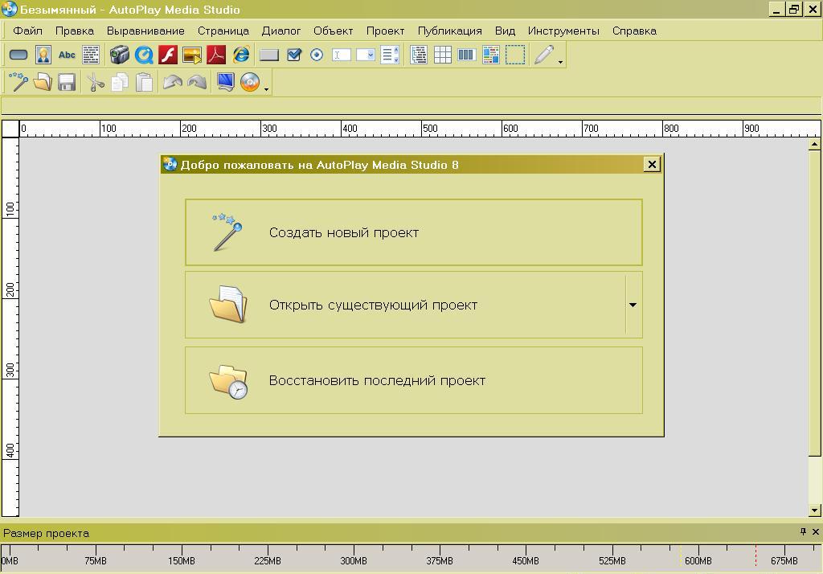Redo the last undone action

coord(197,82)
